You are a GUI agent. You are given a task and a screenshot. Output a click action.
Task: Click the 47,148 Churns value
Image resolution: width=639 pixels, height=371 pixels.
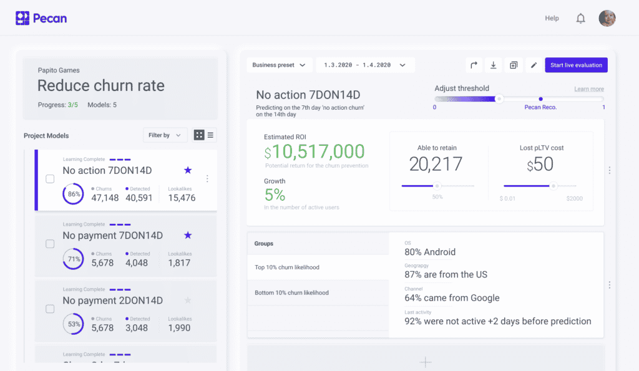click(105, 198)
